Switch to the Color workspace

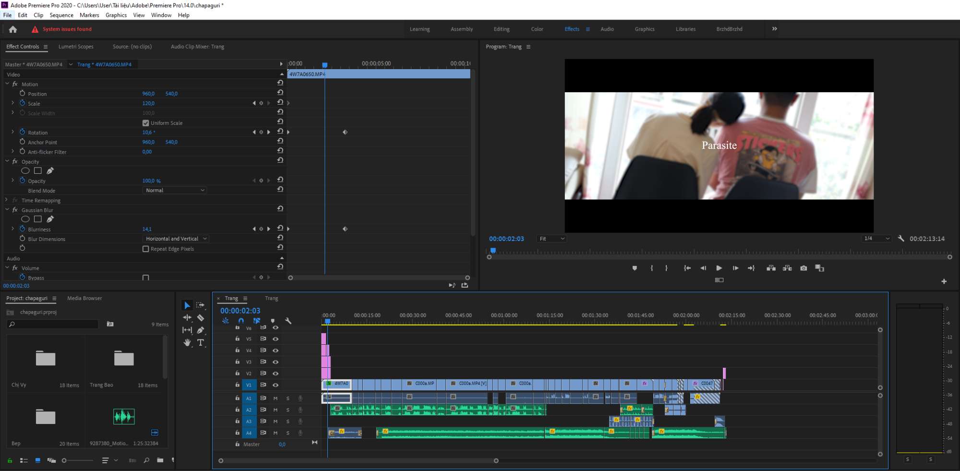coord(537,29)
